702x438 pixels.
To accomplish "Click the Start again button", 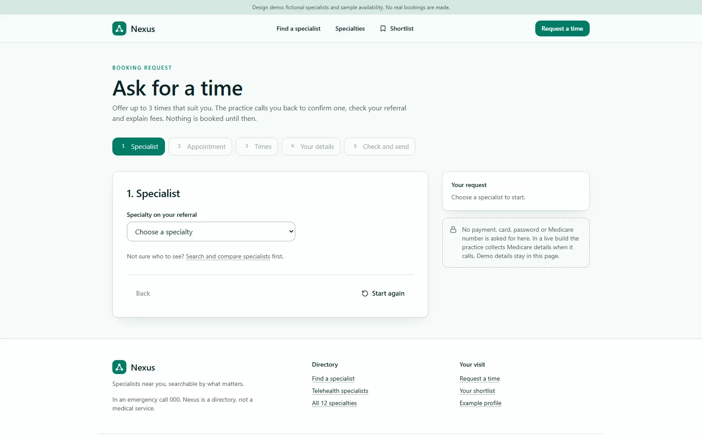I will [383, 293].
